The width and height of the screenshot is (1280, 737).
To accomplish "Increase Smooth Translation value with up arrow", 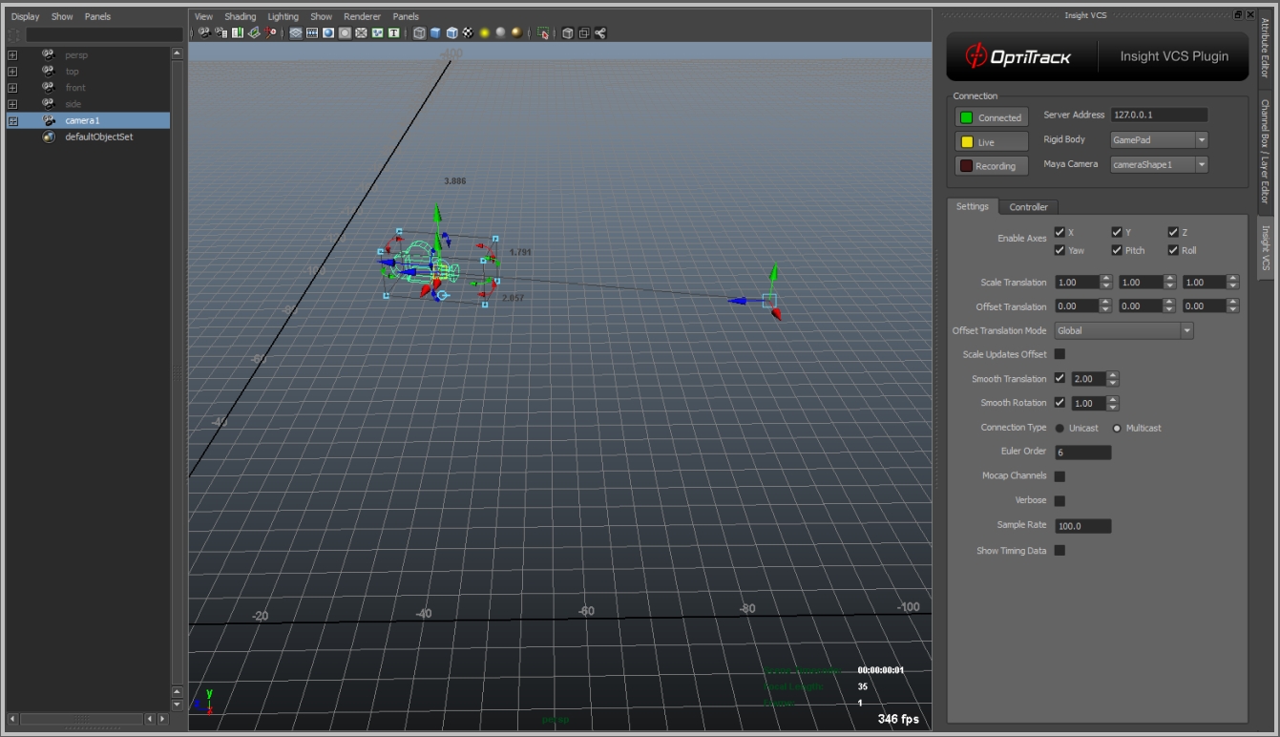I will [x=1112, y=375].
